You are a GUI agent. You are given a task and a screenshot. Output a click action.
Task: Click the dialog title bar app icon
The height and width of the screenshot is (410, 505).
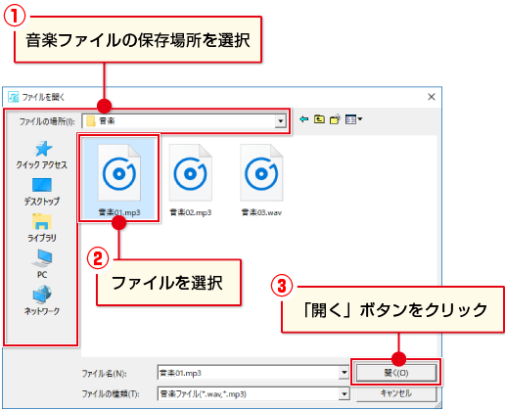(x=14, y=97)
